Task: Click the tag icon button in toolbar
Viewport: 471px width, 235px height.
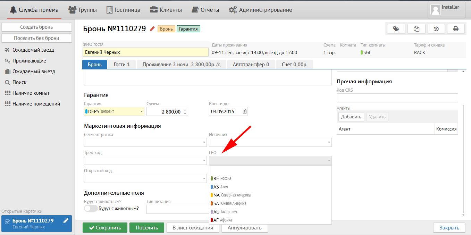Action: (x=396, y=29)
